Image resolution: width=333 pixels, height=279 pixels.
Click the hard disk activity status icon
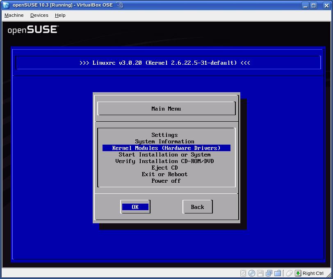tap(243, 273)
